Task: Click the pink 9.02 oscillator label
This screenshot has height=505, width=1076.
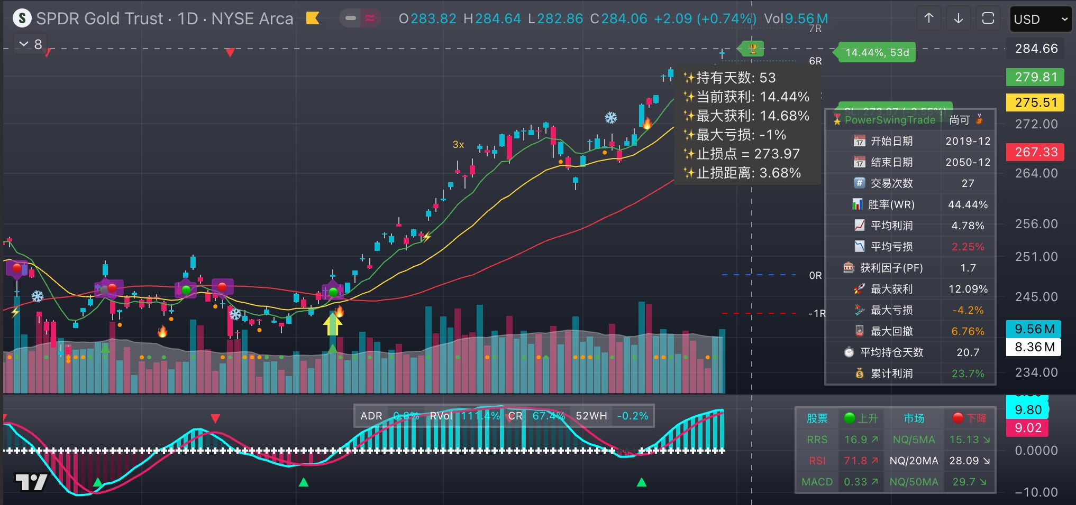Action: click(x=1027, y=428)
